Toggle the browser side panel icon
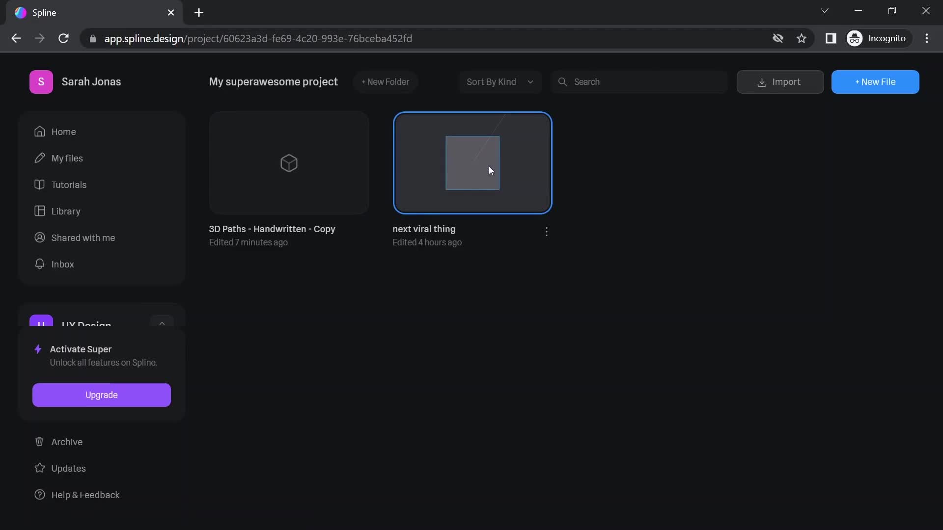This screenshot has height=530, width=943. [x=831, y=38]
